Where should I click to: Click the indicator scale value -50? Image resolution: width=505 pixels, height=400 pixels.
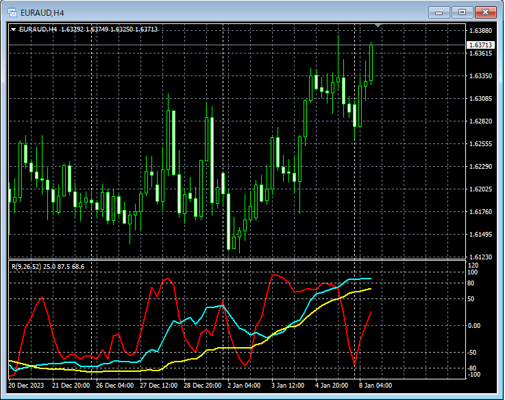tap(472, 353)
